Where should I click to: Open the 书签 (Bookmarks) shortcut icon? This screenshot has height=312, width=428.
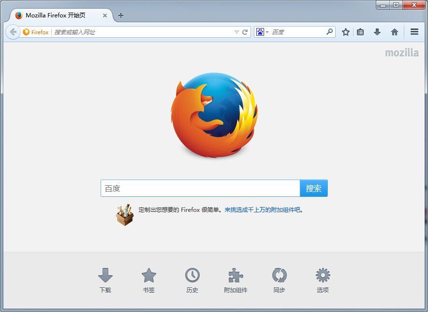coord(149,276)
